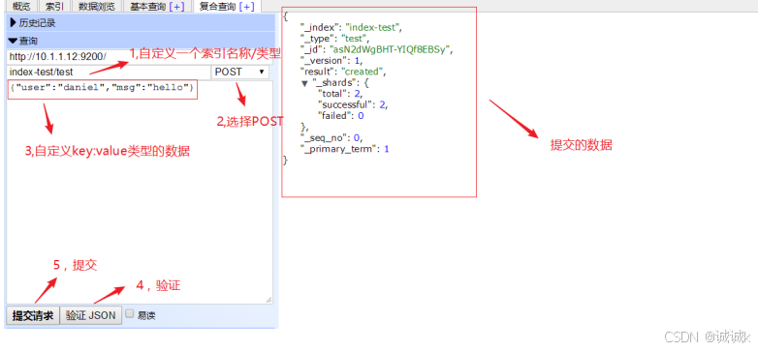Image resolution: width=758 pixels, height=350 pixels.
Task: Open the 索引 tab
Action: tap(54, 6)
